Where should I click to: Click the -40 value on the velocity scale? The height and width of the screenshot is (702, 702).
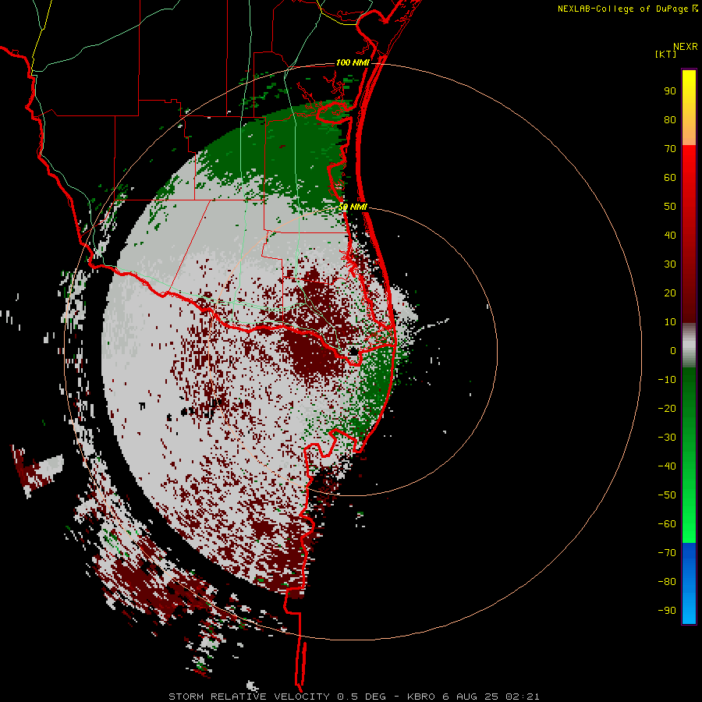(x=667, y=466)
